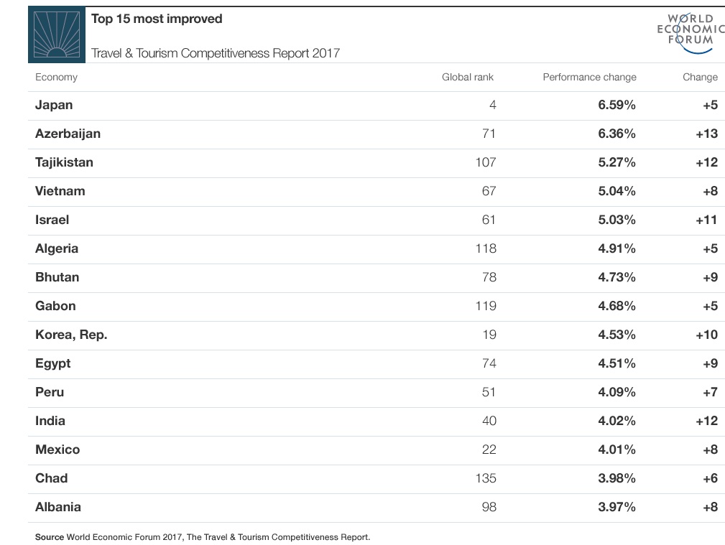
Task: Click Israel's global rank 61
Action: pos(489,220)
